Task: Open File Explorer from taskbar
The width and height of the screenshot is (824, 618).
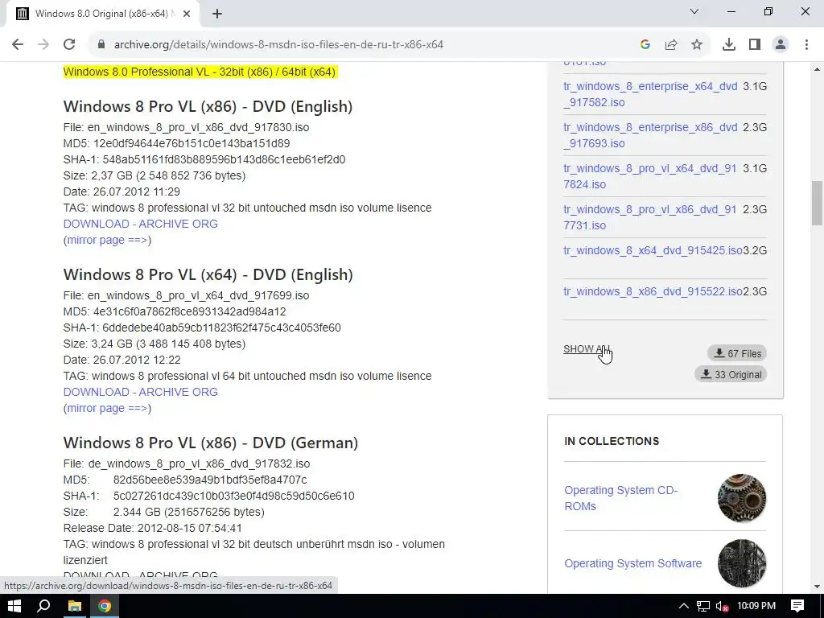Action: click(x=75, y=606)
